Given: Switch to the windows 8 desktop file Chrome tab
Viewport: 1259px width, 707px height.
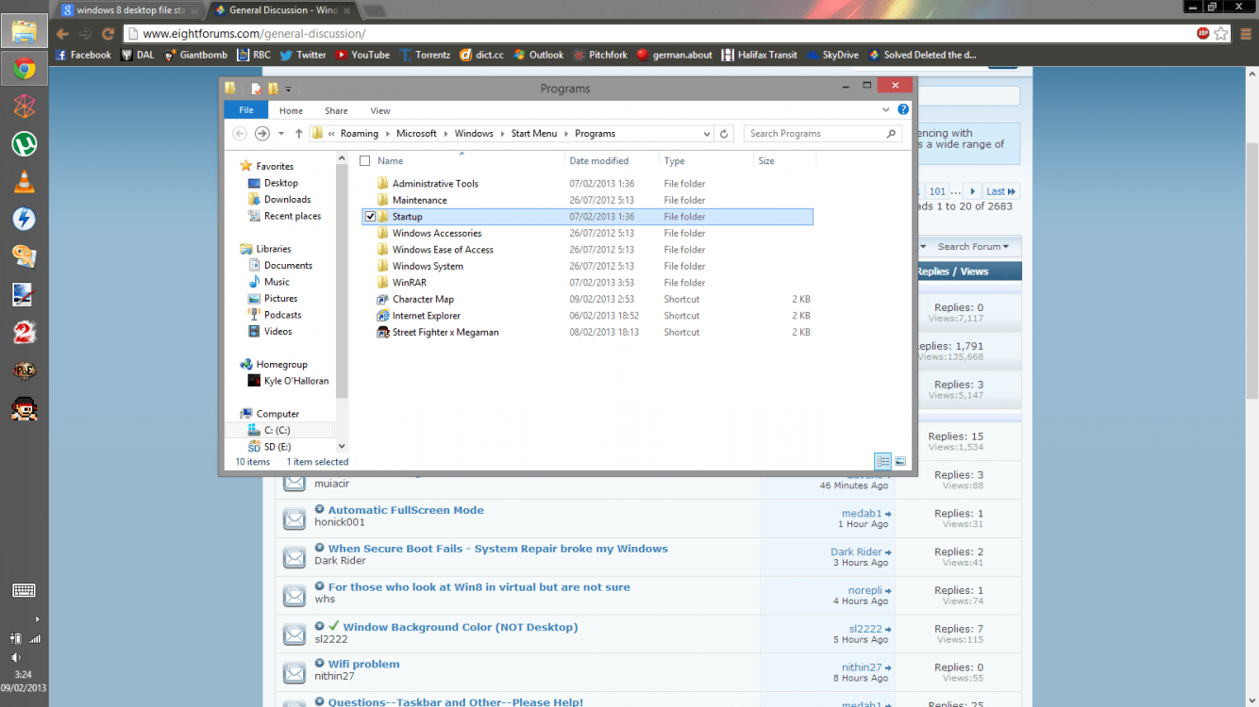Looking at the screenshot, I should click(x=129, y=10).
